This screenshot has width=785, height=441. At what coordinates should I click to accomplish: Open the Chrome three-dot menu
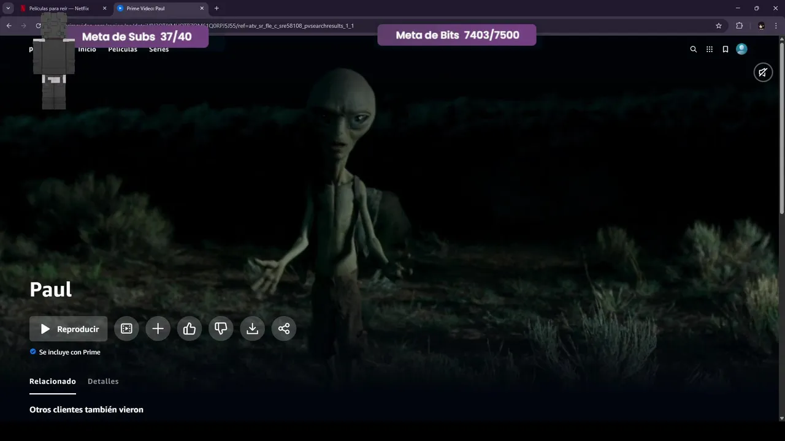[776, 26]
